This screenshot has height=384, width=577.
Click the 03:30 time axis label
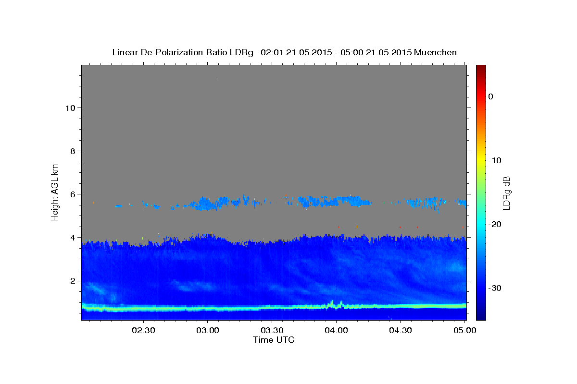click(272, 330)
